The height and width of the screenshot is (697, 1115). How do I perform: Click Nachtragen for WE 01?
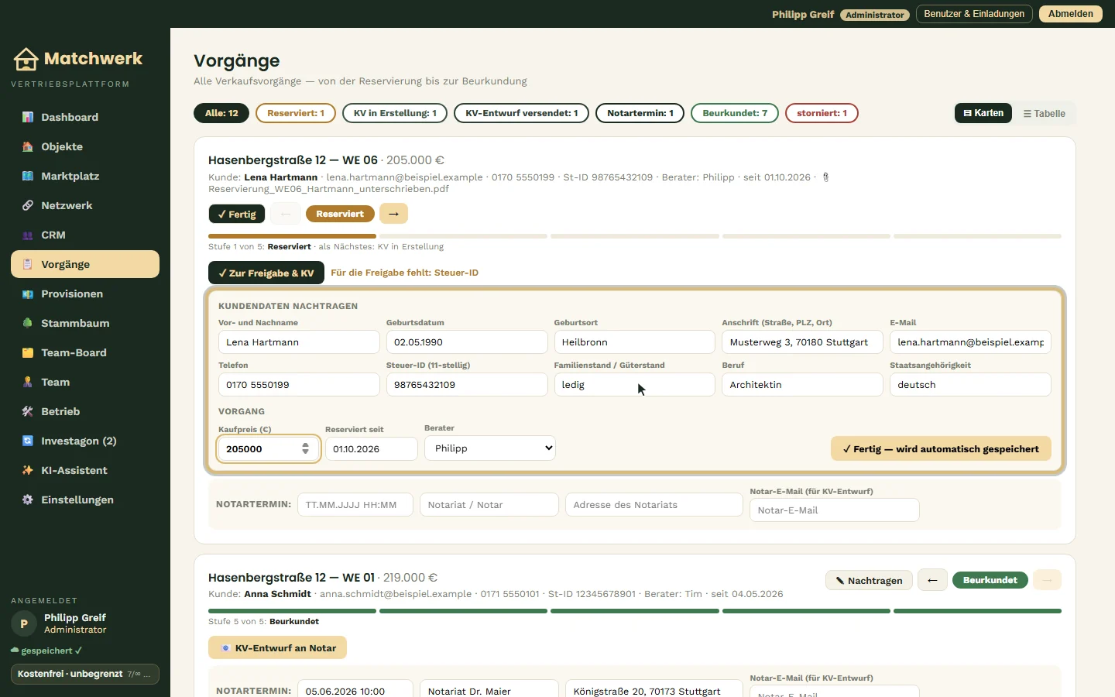869,580
